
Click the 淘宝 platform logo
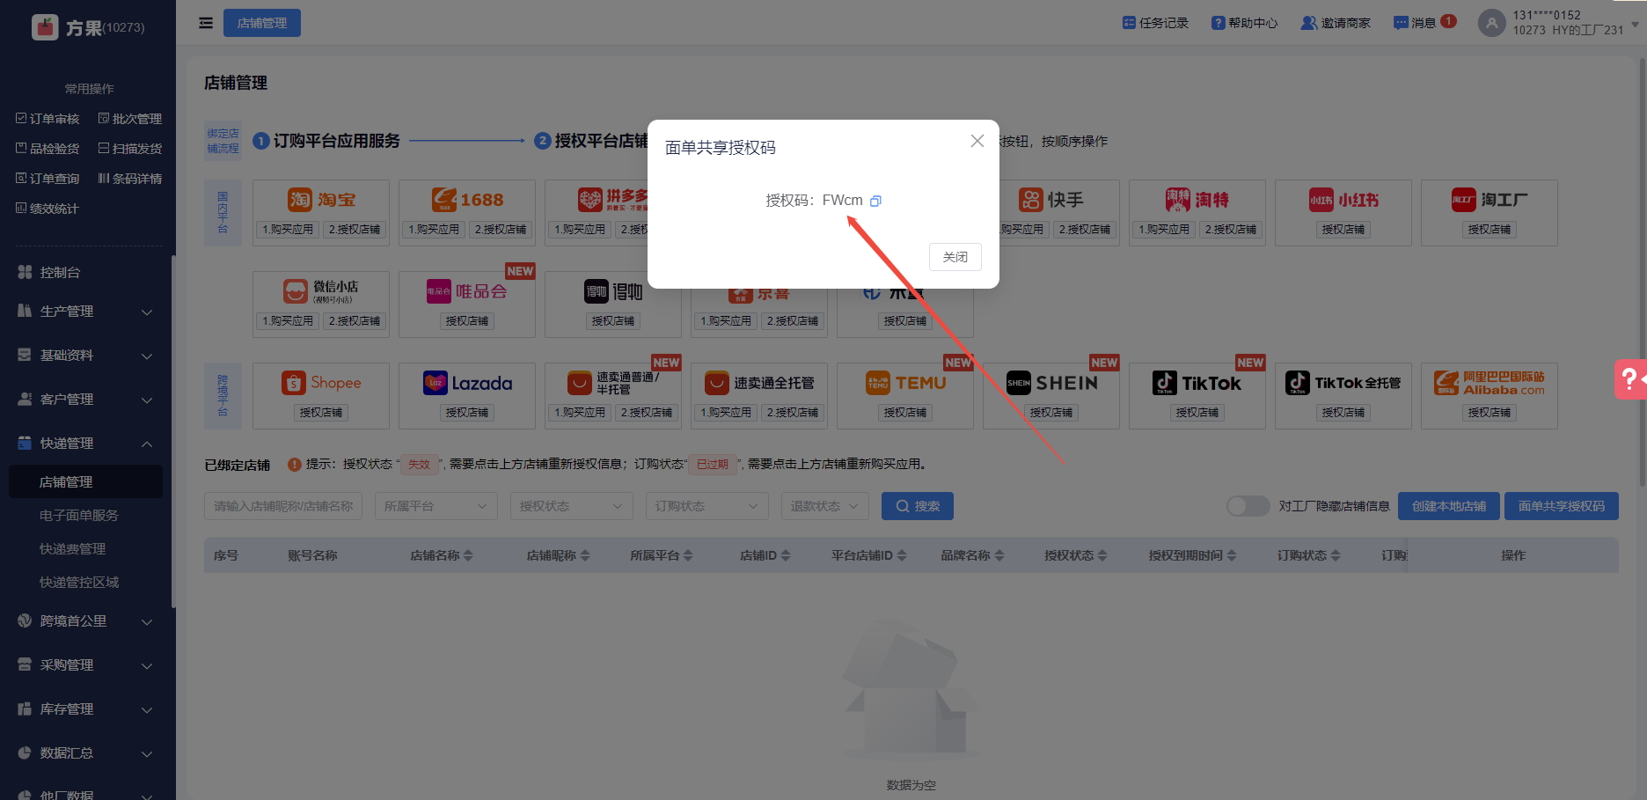pos(321,200)
